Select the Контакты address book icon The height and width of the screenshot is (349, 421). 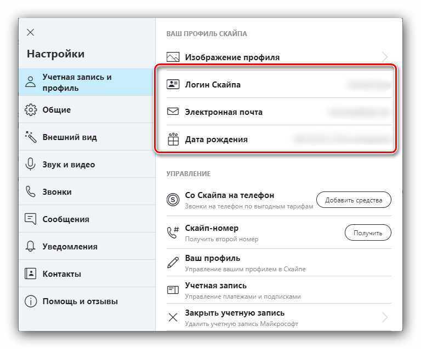31,274
